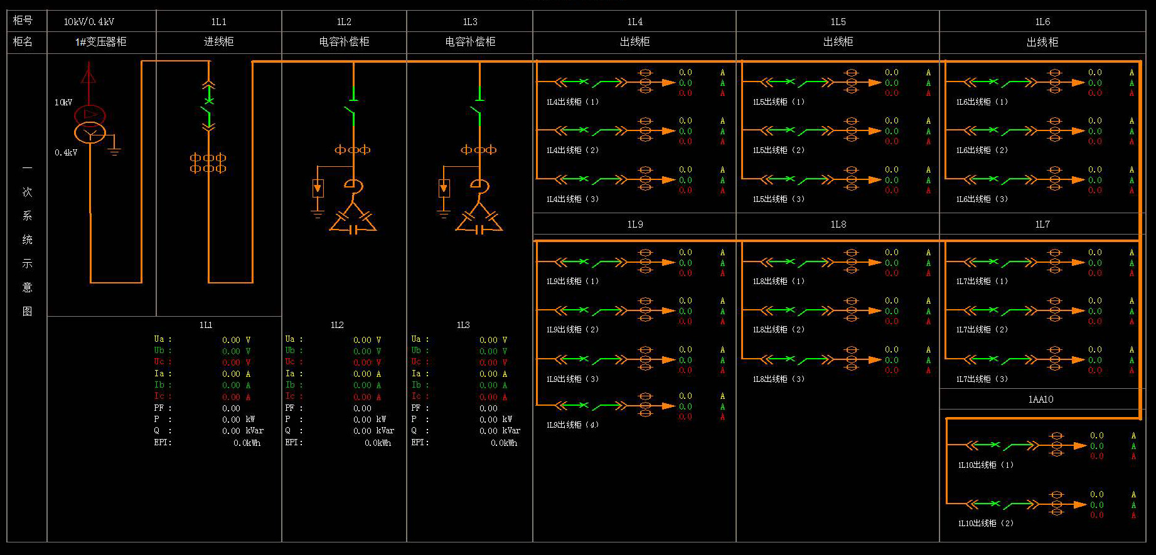Click the 1L3 capacitor bank symbol
The image size is (1156, 555).
[x=479, y=220]
